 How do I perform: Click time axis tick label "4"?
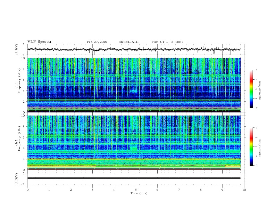tap(114, 190)
